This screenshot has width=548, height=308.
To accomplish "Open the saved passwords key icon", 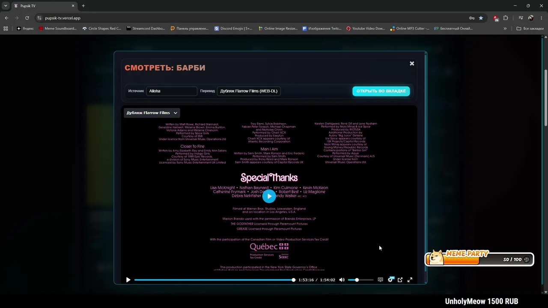I will (471, 18).
